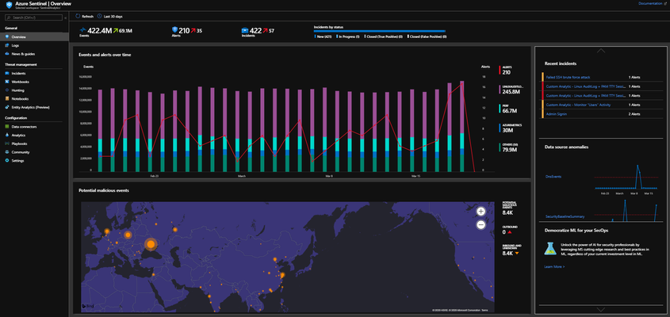Click the Data connectors grid icon

point(7,127)
